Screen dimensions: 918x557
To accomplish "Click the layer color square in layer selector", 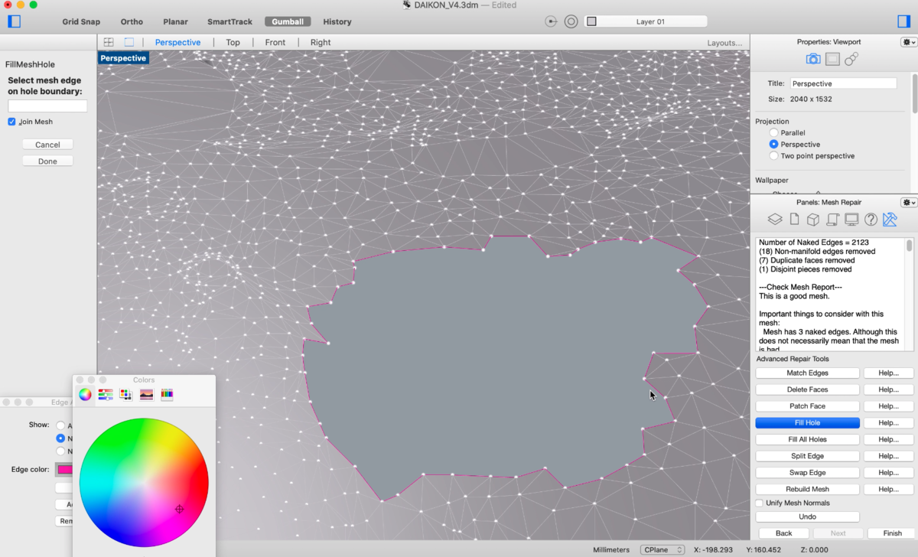I will (591, 21).
